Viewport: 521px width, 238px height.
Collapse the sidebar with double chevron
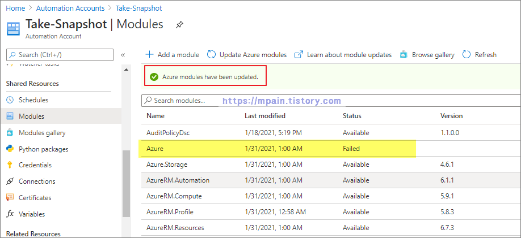coord(123,55)
